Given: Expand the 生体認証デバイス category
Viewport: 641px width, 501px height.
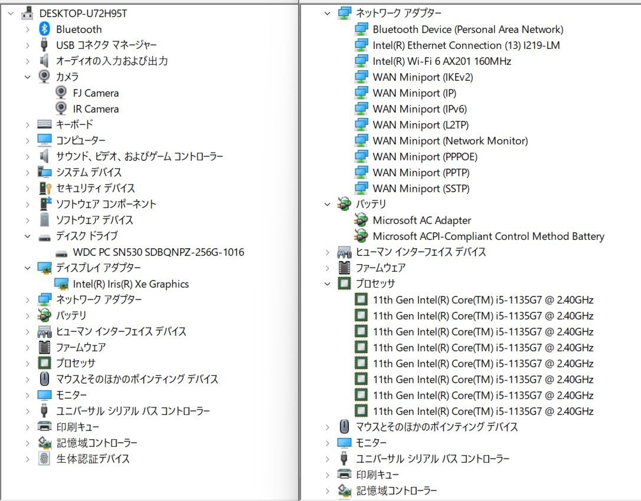Looking at the screenshot, I should (x=27, y=459).
